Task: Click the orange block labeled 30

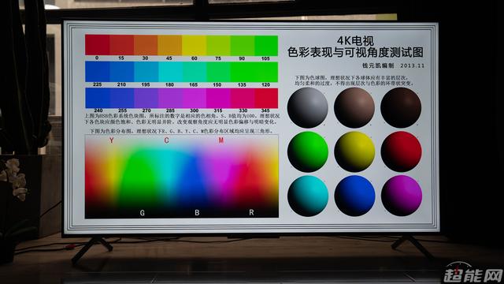Action: click(146, 46)
